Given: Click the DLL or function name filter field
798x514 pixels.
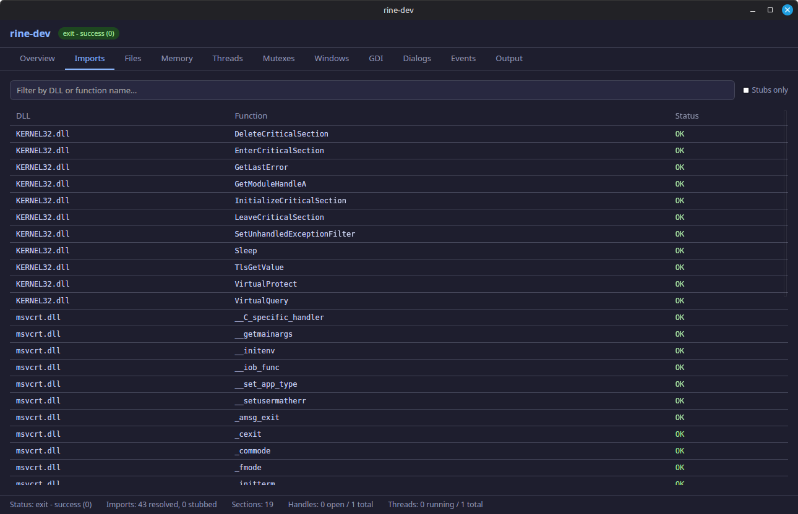Looking at the screenshot, I should [x=371, y=90].
